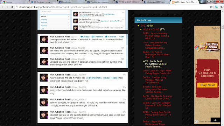Click avatar beside 'dahlah yougaiz' tweet
Image resolution: width=224 pixels, height=126 pixels.
44,103
